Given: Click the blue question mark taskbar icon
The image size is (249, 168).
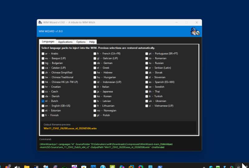Looking at the screenshot, I should [x=103, y=167].
